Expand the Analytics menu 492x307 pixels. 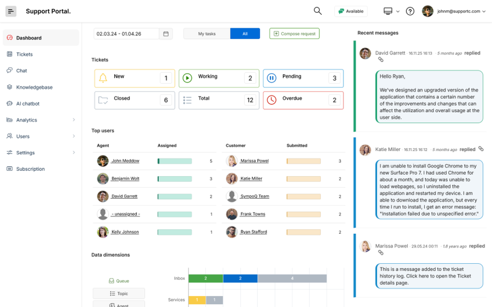tap(27, 120)
